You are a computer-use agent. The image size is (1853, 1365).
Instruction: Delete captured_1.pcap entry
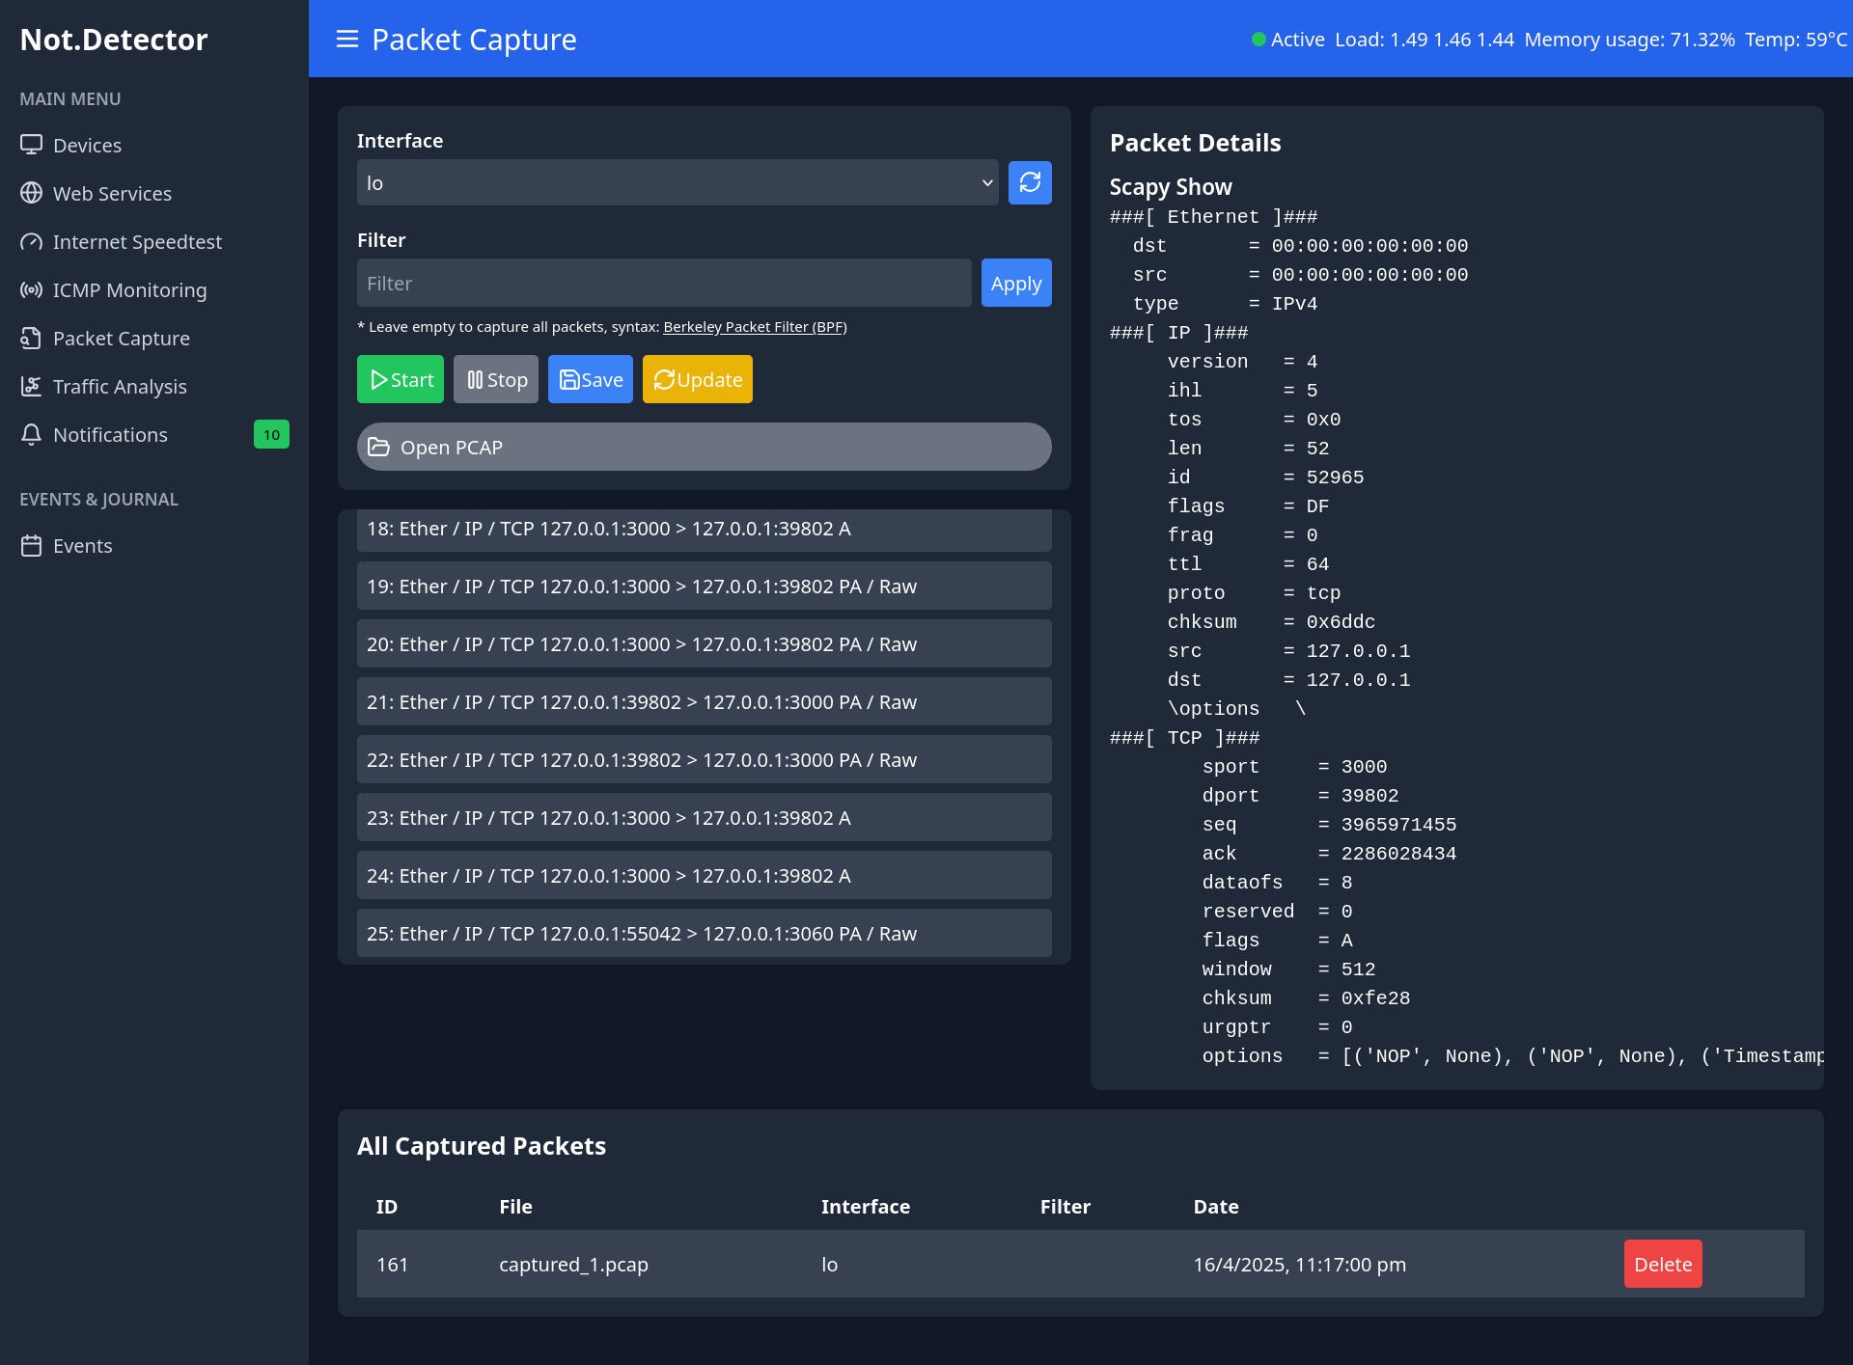pos(1663,1264)
